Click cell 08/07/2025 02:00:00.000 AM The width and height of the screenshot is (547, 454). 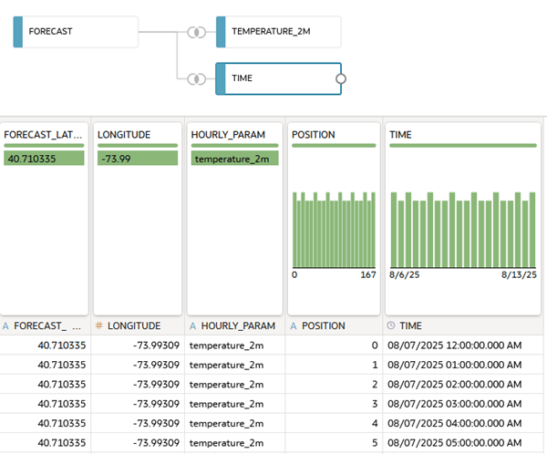tap(463, 384)
